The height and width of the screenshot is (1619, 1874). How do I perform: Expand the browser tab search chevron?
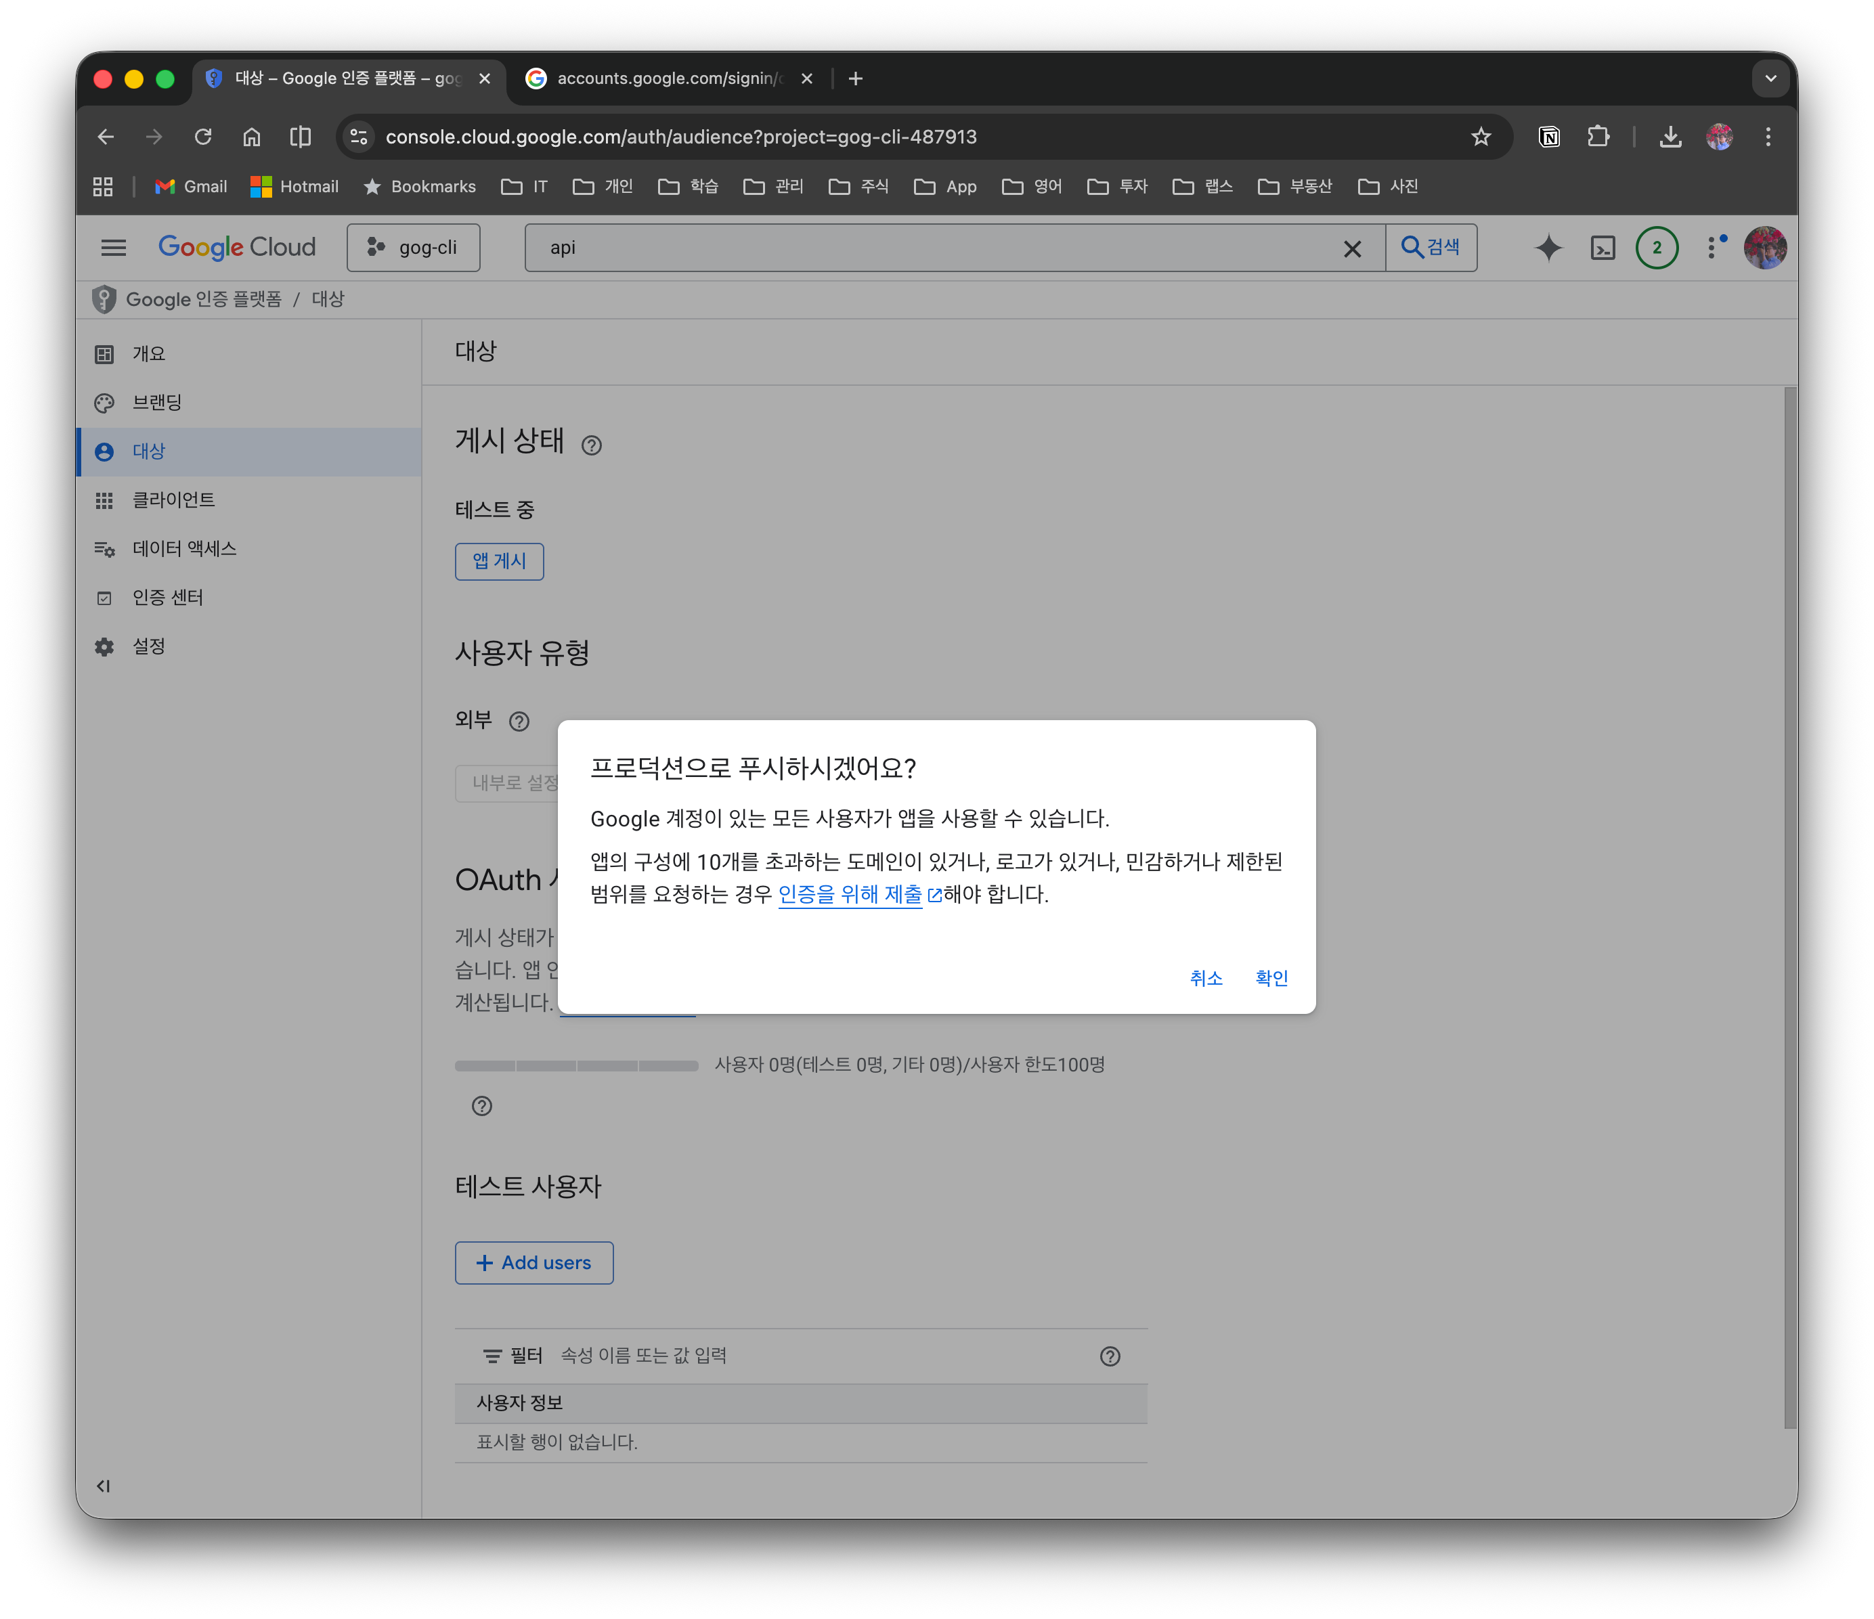1770,79
